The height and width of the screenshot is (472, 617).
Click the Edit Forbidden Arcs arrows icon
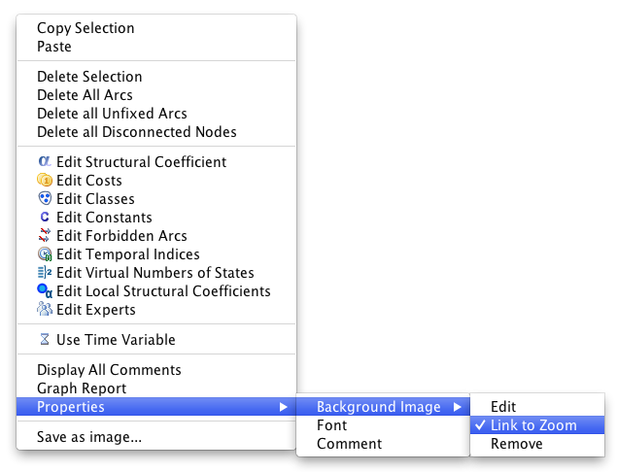45,235
